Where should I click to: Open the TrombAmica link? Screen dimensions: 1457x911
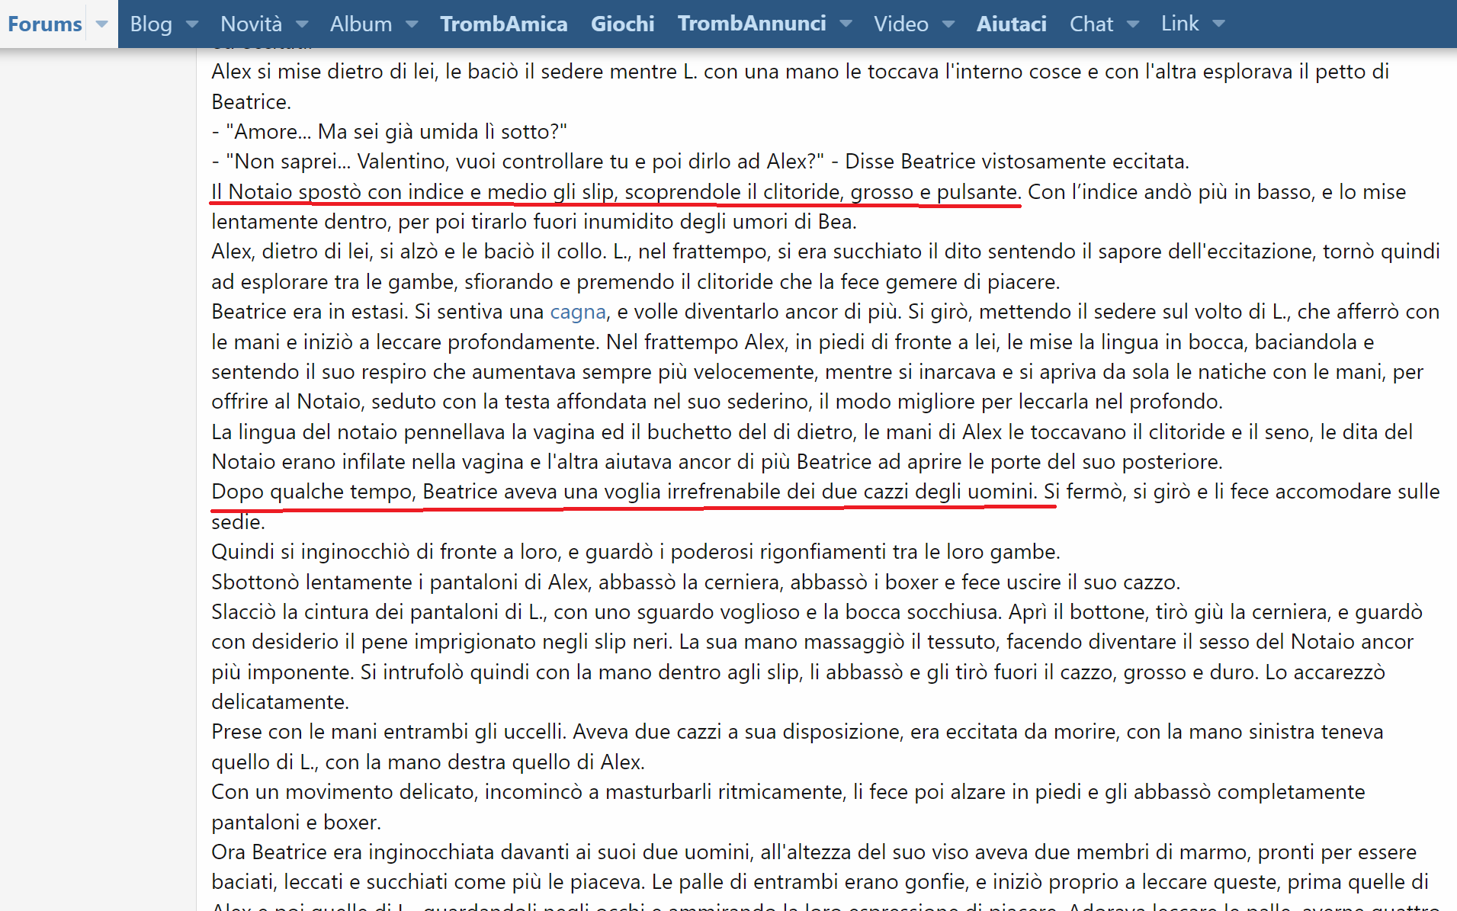tap(503, 24)
